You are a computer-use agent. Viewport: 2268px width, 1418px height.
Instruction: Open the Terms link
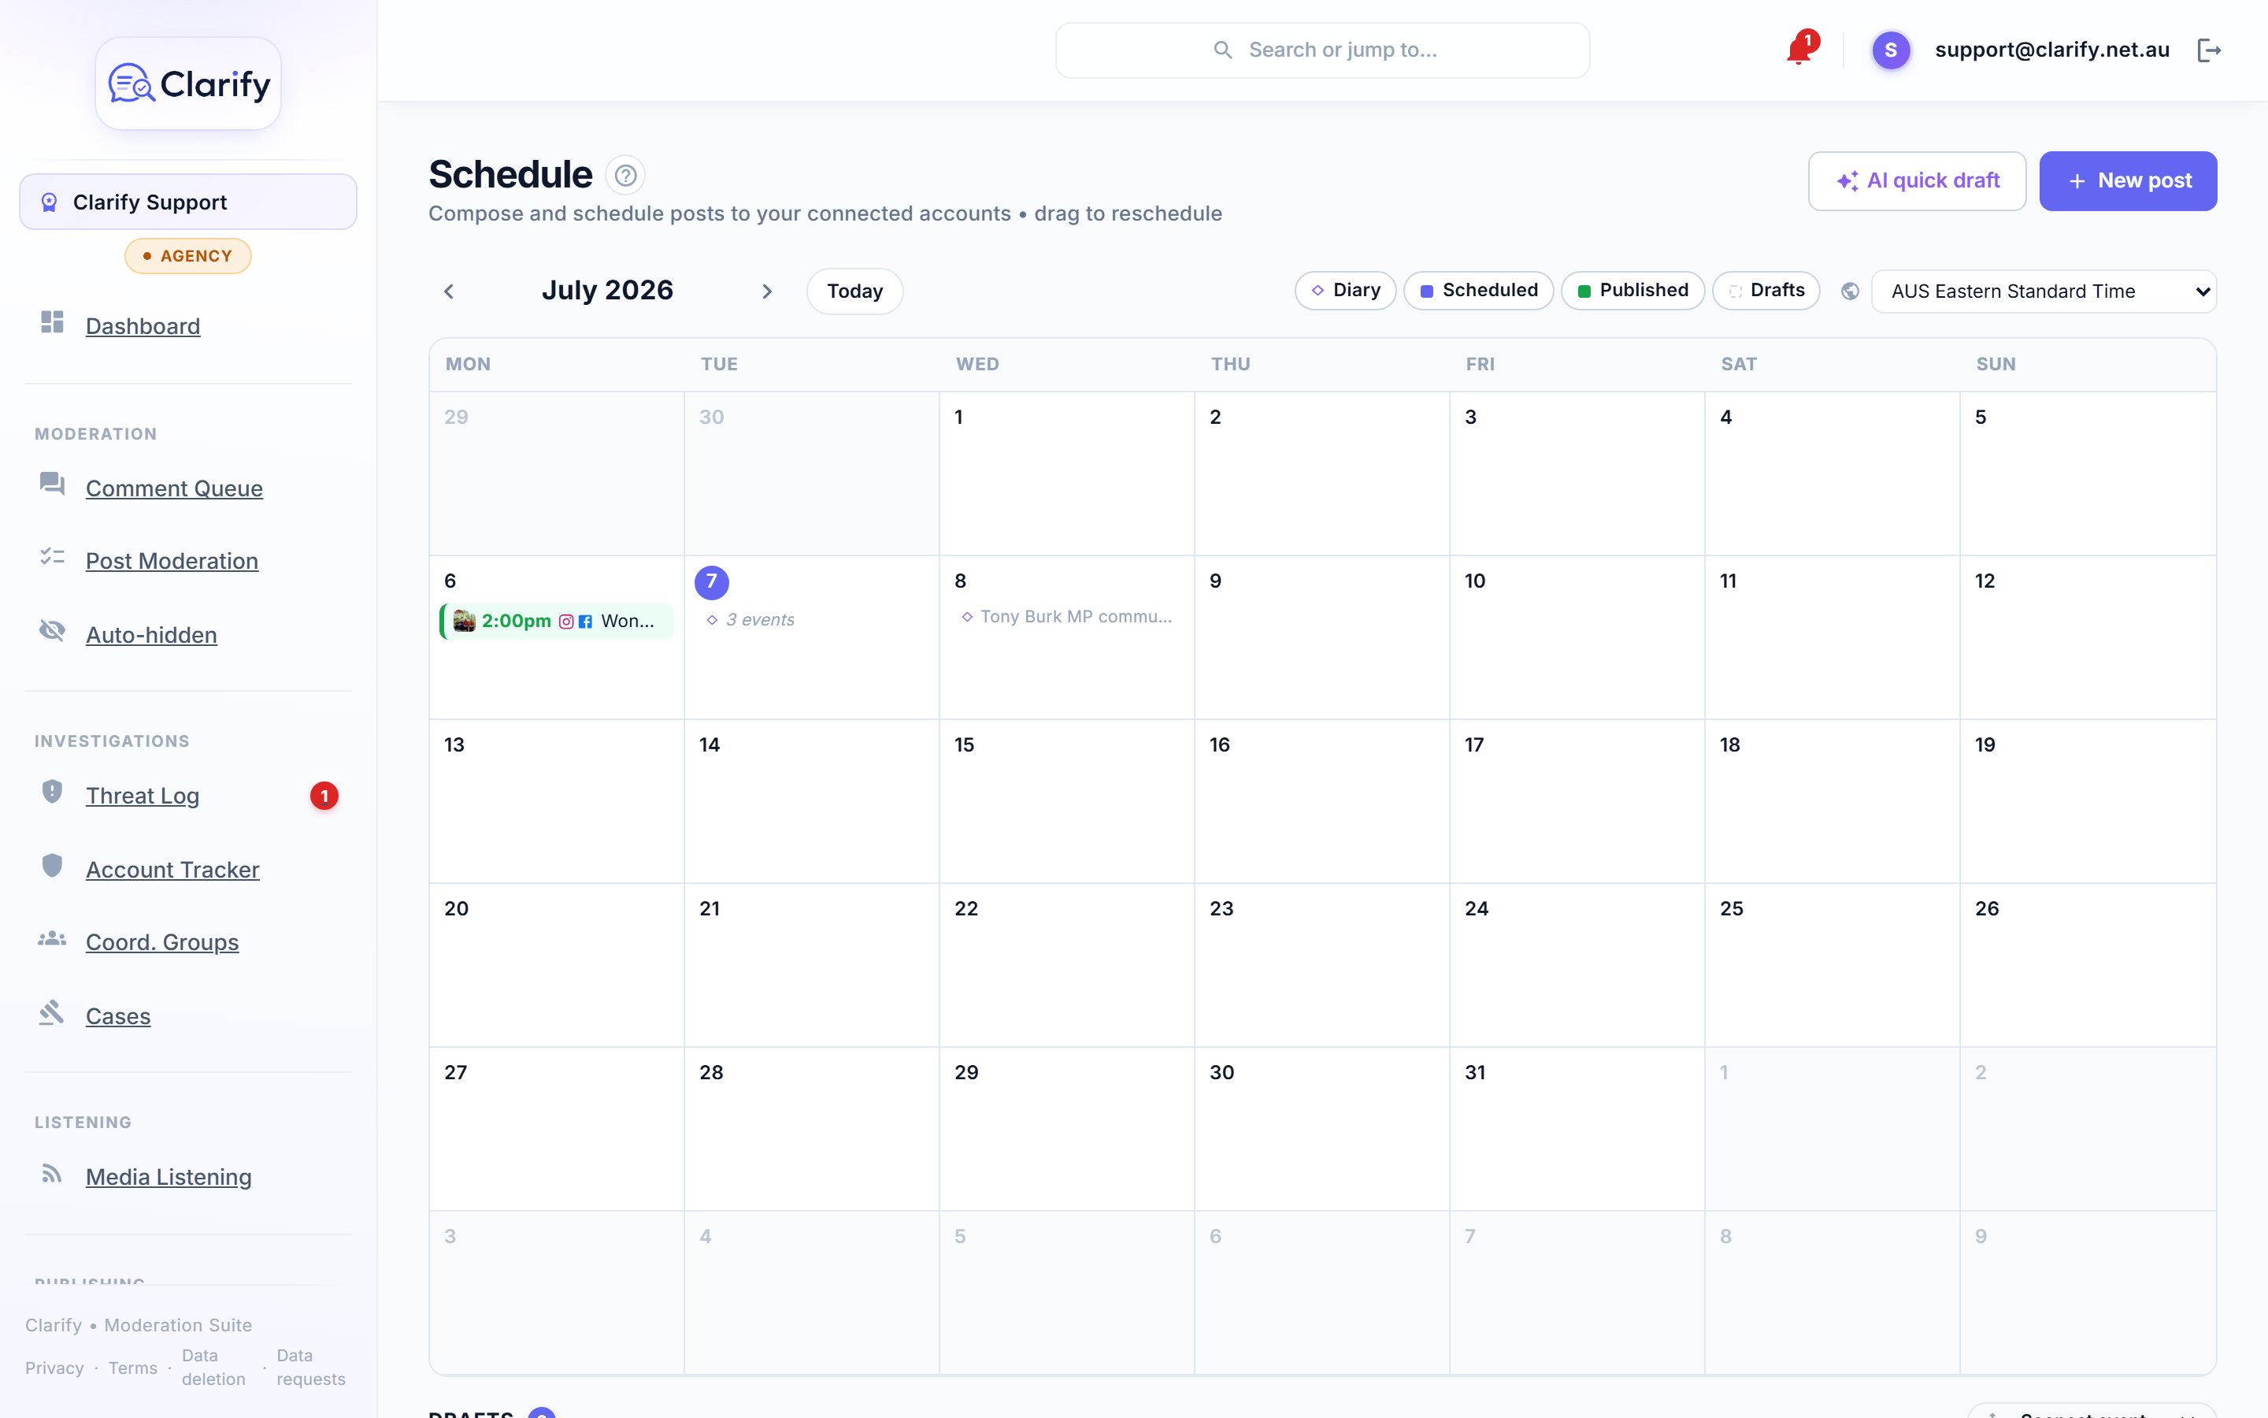(x=133, y=1368)
